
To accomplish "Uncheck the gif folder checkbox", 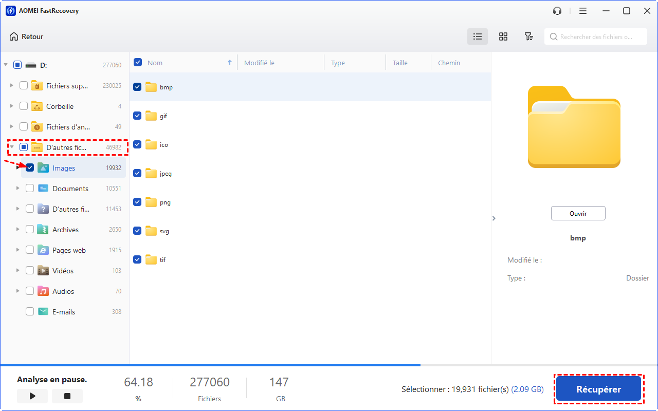I will click(x=137, y=116).
